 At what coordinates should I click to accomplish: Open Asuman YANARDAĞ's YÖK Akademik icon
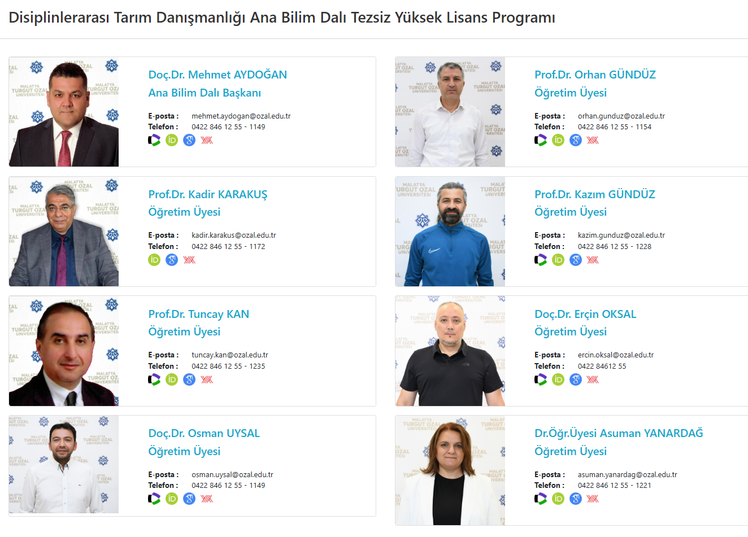click(593, 499)
